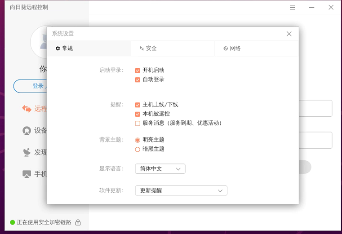Viewport: 342px width, 234px height.
Task: Click the 登录 button in the sidebar
Action: [30, 86]
